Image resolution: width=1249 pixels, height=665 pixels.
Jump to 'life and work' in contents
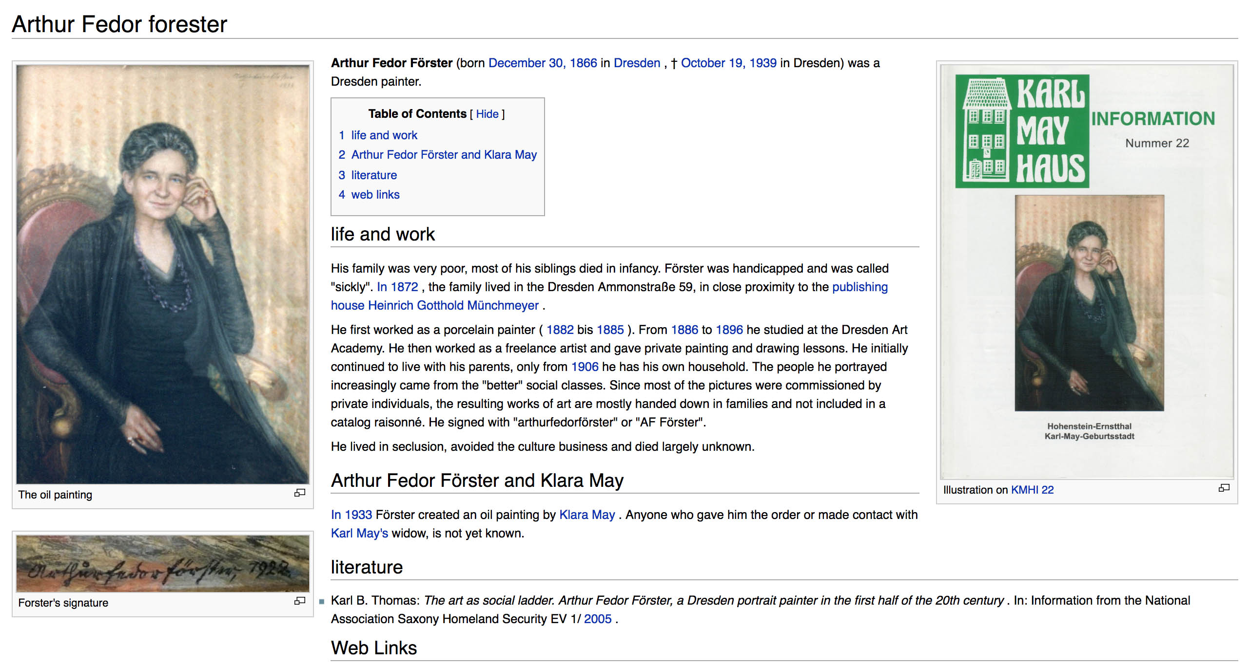[x=384, y=135]
